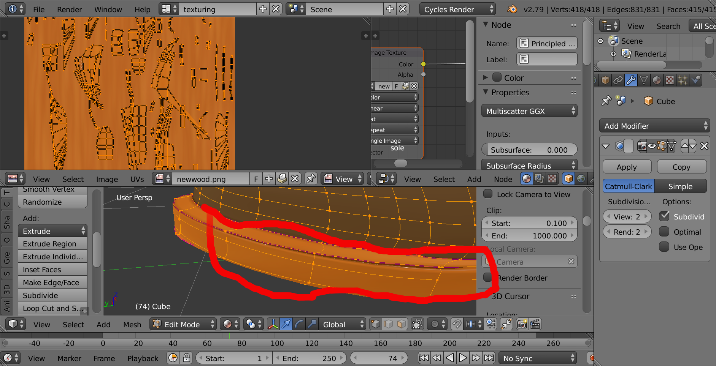Enable Render Border checkbox
This screenshot has height=366, width=716.
[488, 278]
